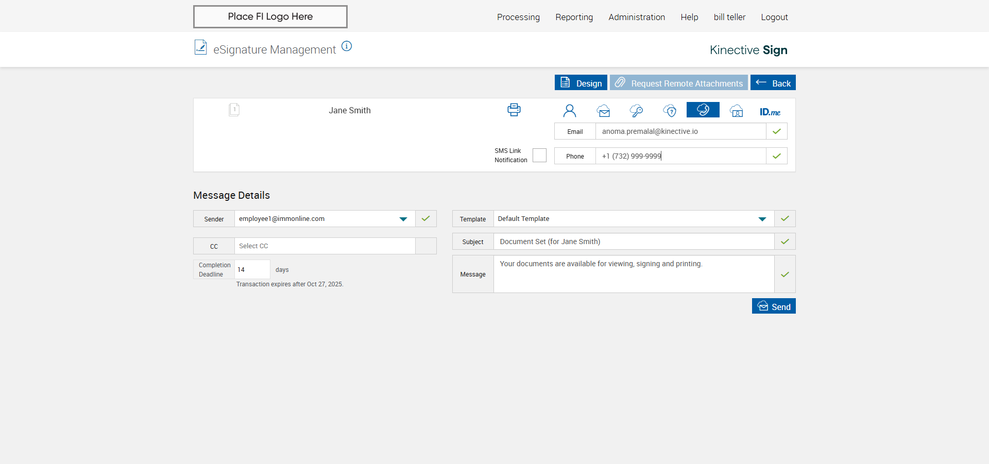Open the Template dropdown list
Viewport: 989px width, 464px height.
click(762, 219)
